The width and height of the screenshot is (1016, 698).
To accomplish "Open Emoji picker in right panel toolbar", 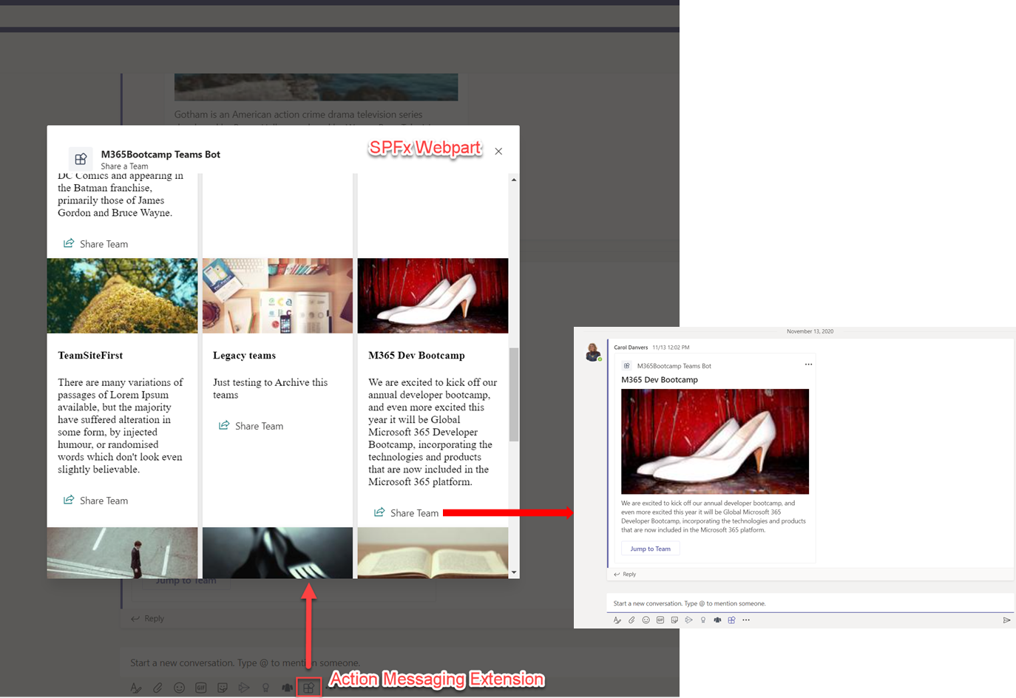I will [x=646, y=620].
